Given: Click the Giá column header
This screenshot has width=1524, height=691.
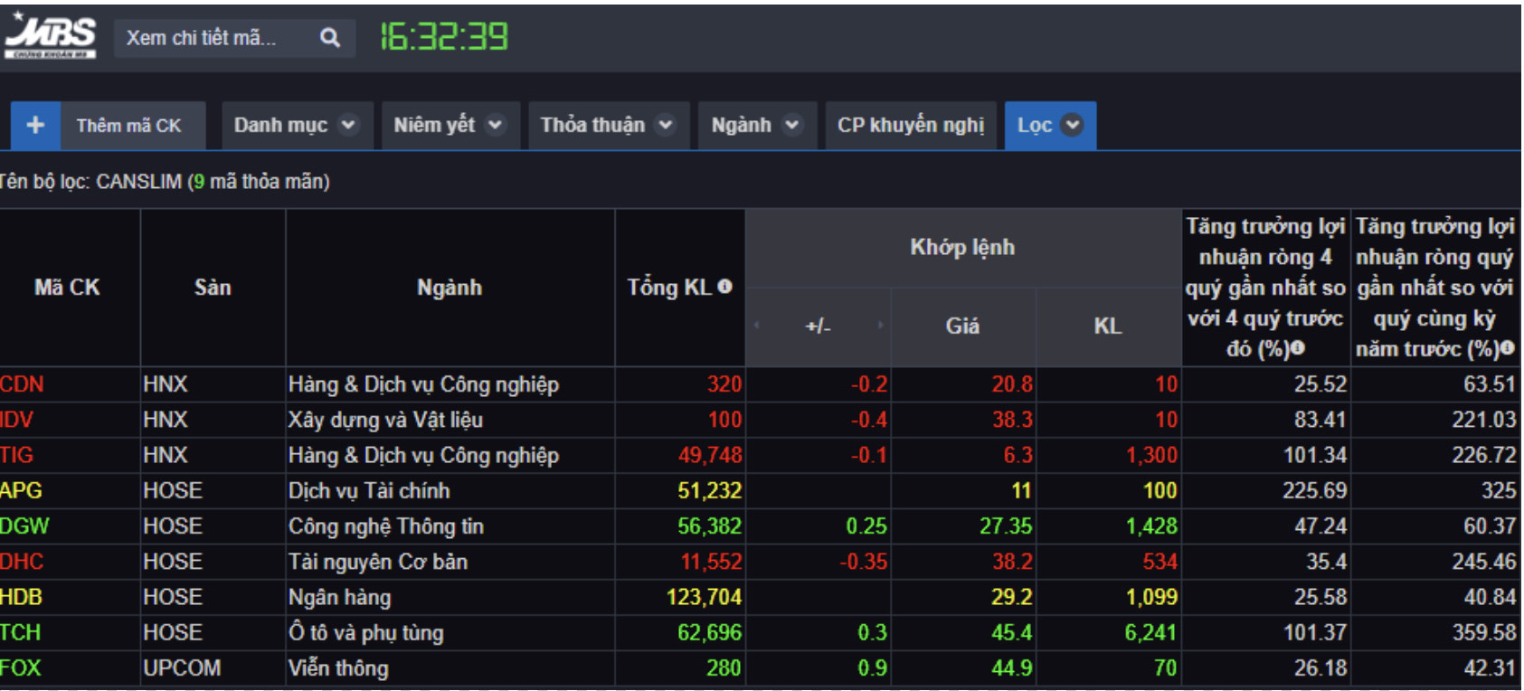Looking at the screenshot, I should point(962,326).
